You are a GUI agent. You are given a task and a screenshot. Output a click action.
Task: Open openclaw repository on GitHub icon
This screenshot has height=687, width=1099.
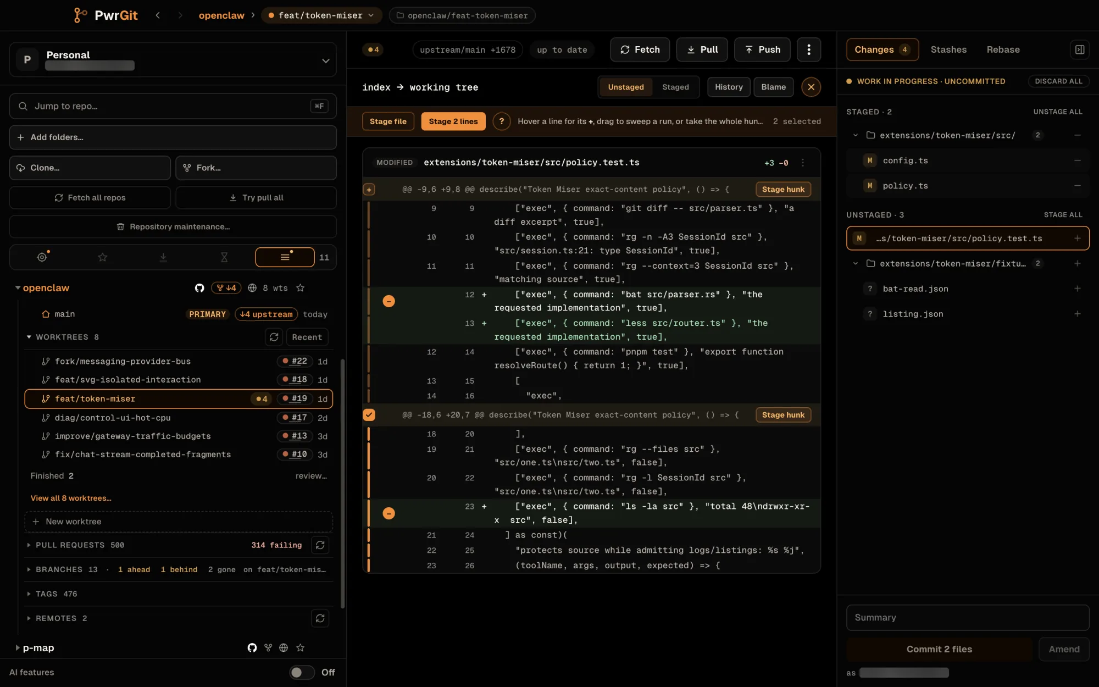(x=199, y=288)
